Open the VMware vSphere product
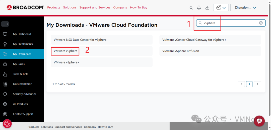Image resolution: width=271 pixels, height=130 pixels. click(102, 51)
